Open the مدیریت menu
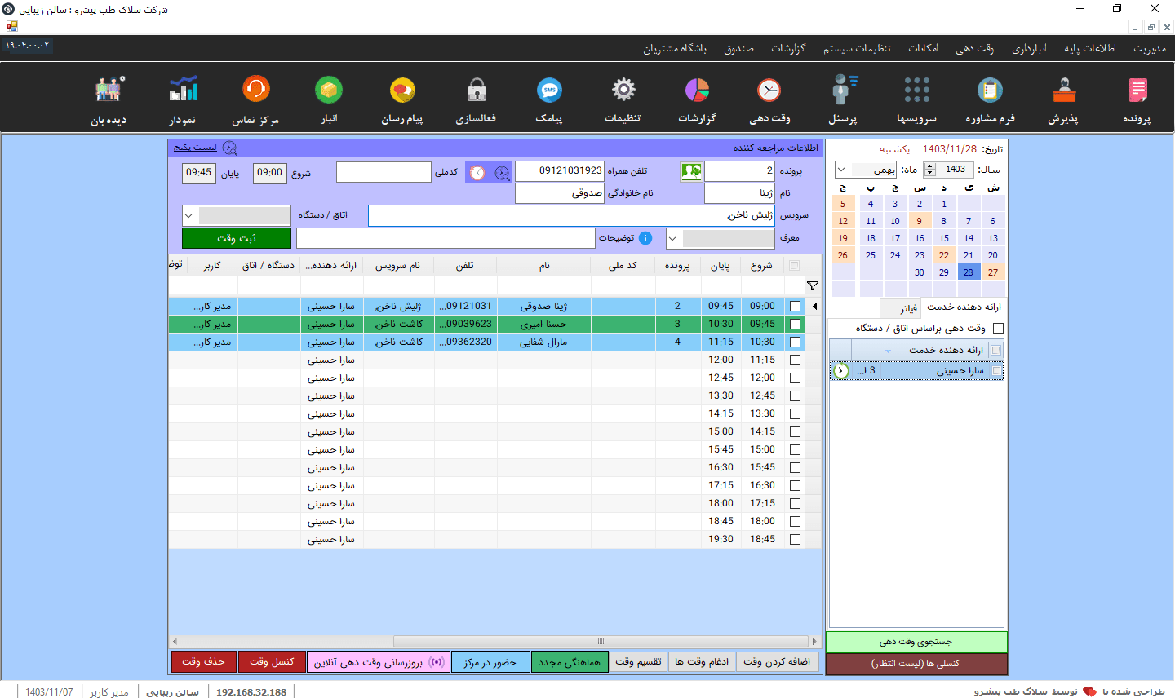 coord(1149,49)
